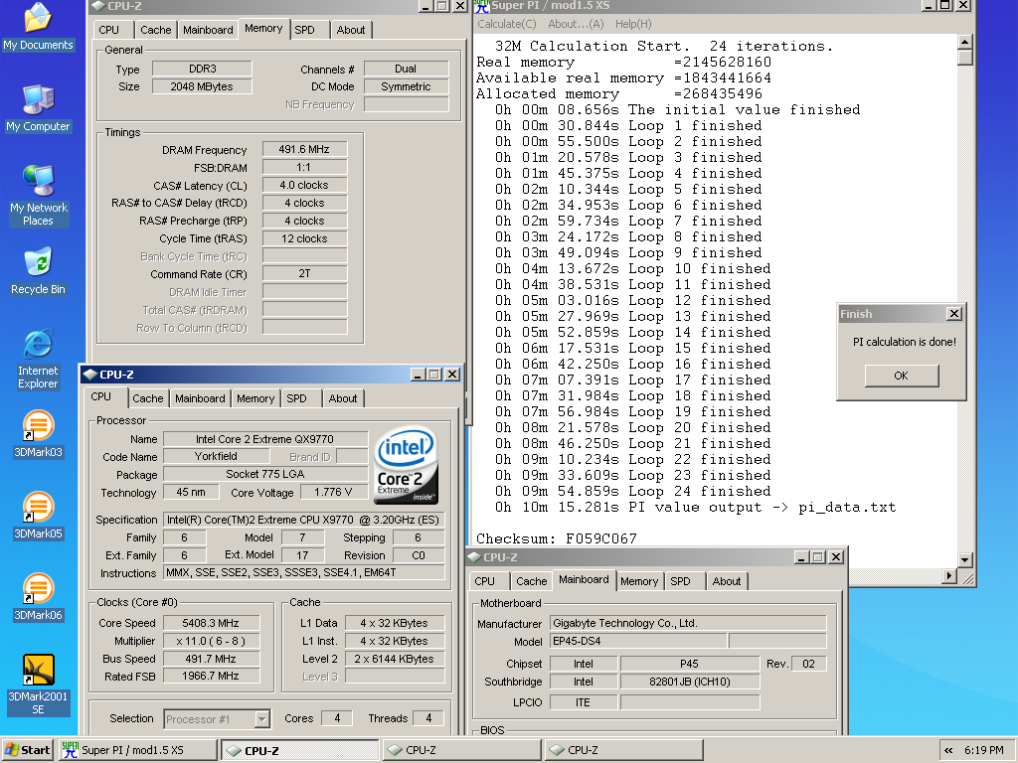Switch to Memory tab in front CPU-Z
1018x763 pixels.
tap(255, 398)
